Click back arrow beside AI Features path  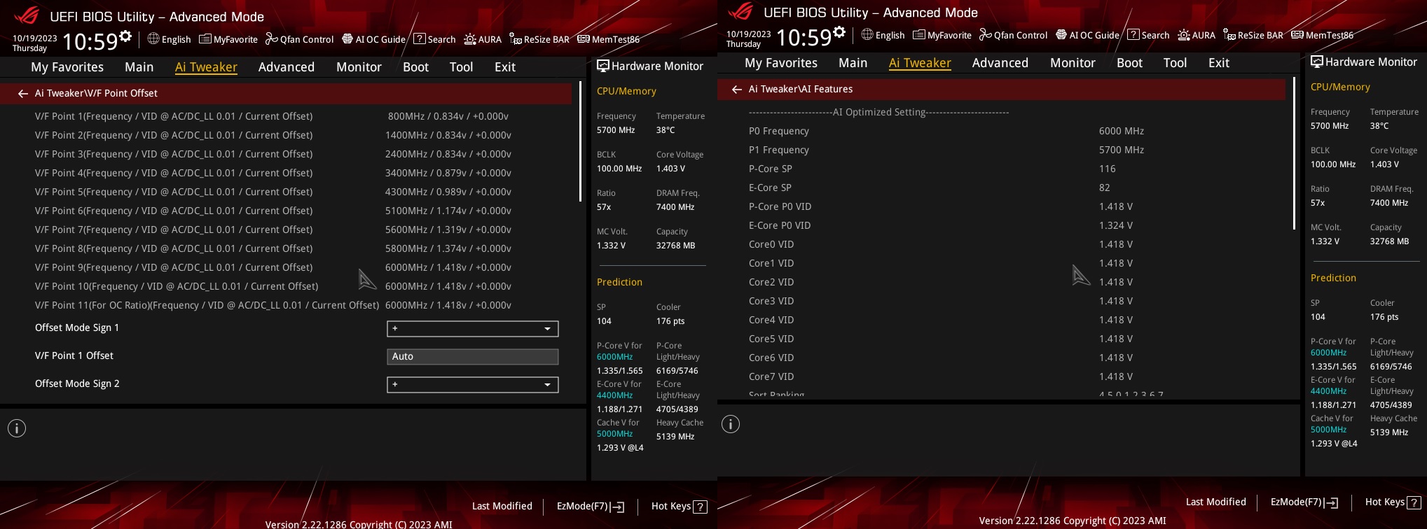(x=737, y=89)
